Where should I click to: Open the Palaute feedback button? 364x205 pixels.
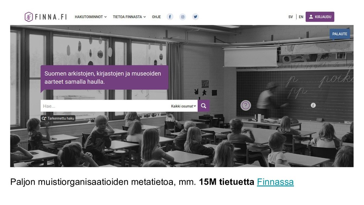(x=339, y=34)
